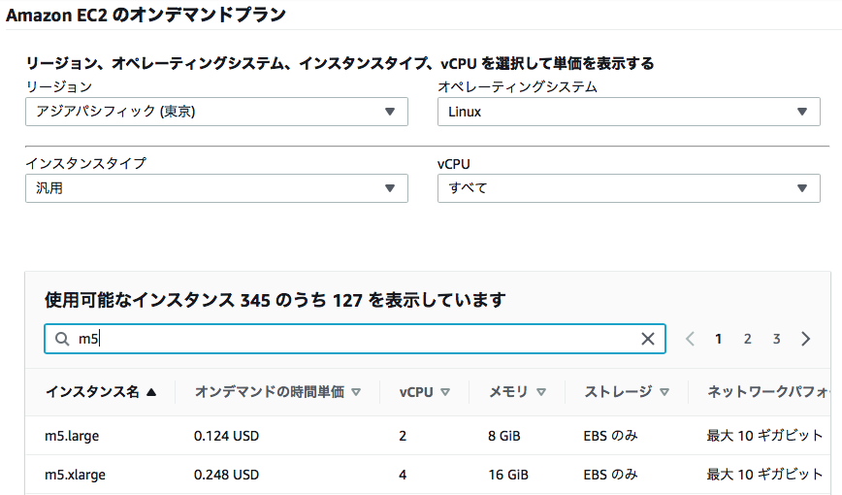Click the 0.124 USD price cell

pyautogui.click(x=227, y=436)
